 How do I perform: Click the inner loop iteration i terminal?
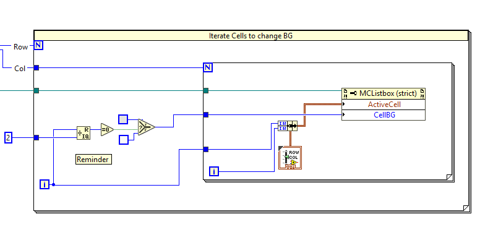coord(214,171)
